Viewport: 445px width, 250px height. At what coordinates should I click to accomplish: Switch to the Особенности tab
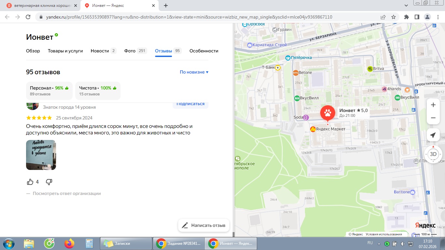pos(204,51)
